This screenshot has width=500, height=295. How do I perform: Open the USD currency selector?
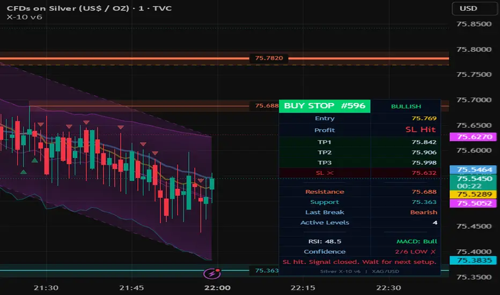coord(474,8)
